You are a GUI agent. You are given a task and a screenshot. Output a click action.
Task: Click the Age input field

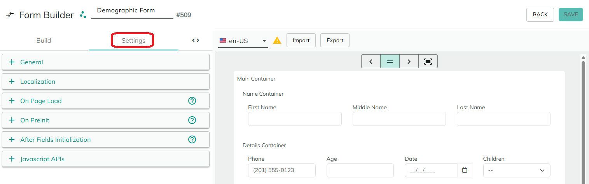[360, 170]
